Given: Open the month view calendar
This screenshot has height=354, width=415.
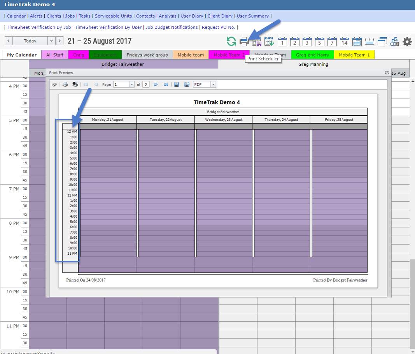Looking at the screenshot, I should (357, 41).
